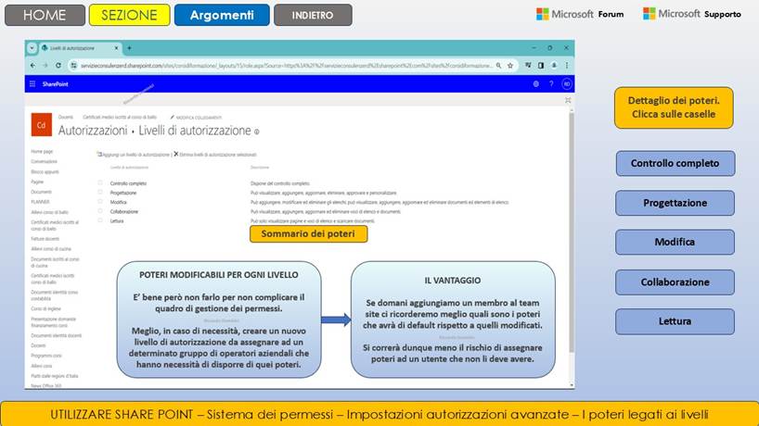Click PLANNER in left navigation
The height and width of the screenshot is (426, 759).
coord(40,202)
